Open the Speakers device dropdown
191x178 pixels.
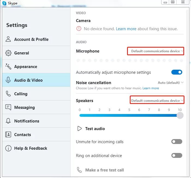pos(157,100)
